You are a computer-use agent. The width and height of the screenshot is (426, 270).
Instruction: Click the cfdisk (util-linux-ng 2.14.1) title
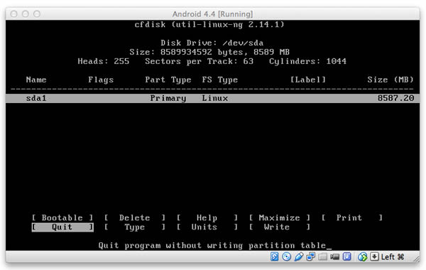(209, 24)
